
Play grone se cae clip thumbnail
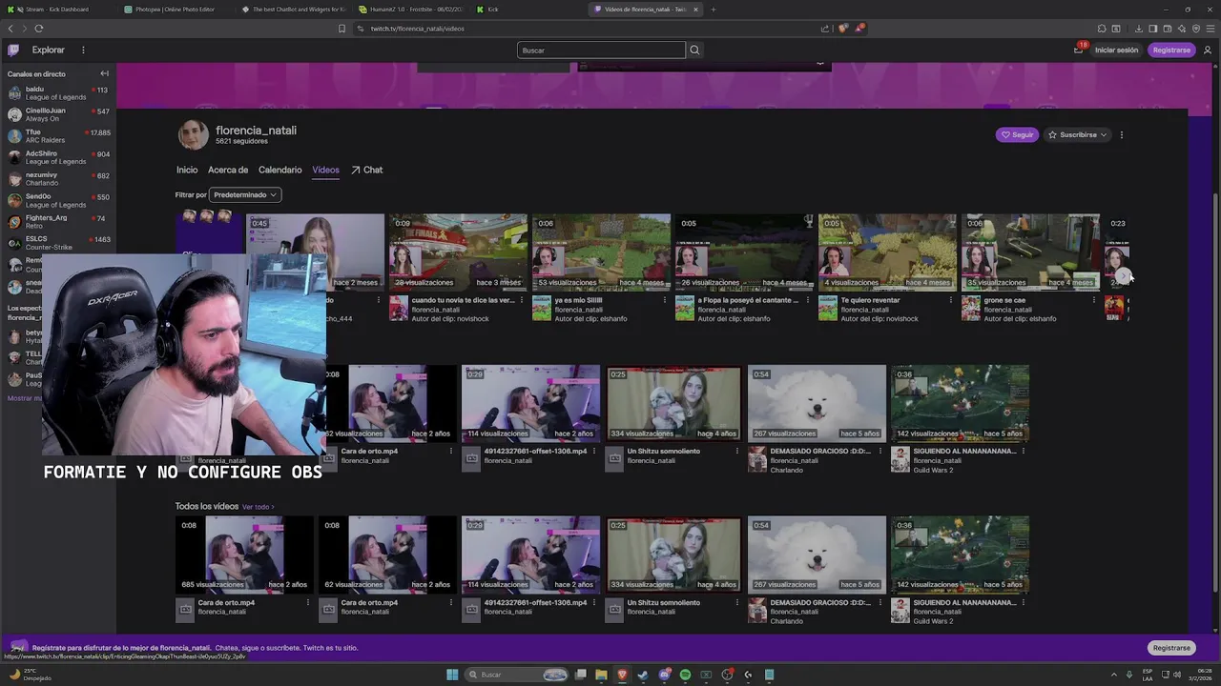coord(1030,252)
